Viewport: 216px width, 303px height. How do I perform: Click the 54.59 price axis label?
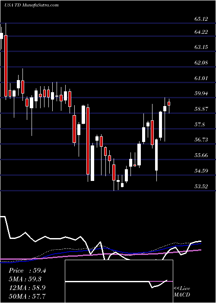[x=201, y=171]
